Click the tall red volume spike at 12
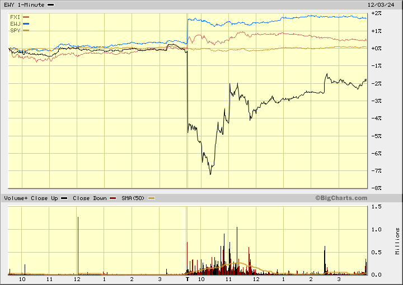 (x=78, y=246)
